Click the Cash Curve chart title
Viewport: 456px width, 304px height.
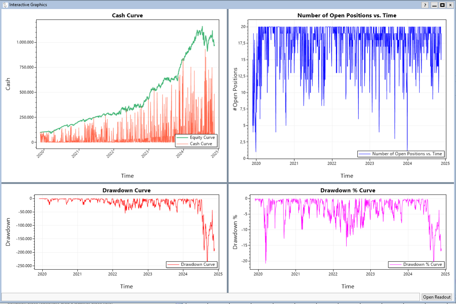pos(127,16)
